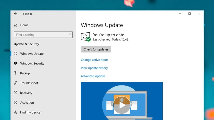Screen dimensions: 214x120
Task: Click the Activation checkmark circle icon
Action: 15,103
